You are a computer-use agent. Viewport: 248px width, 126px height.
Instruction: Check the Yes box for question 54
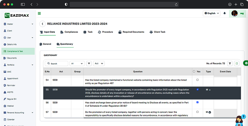click(x=197, y=80)
